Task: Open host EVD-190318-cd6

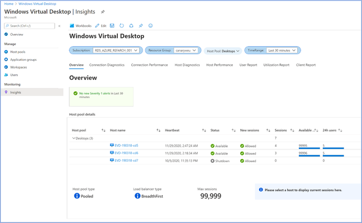Action: [126, 153]
